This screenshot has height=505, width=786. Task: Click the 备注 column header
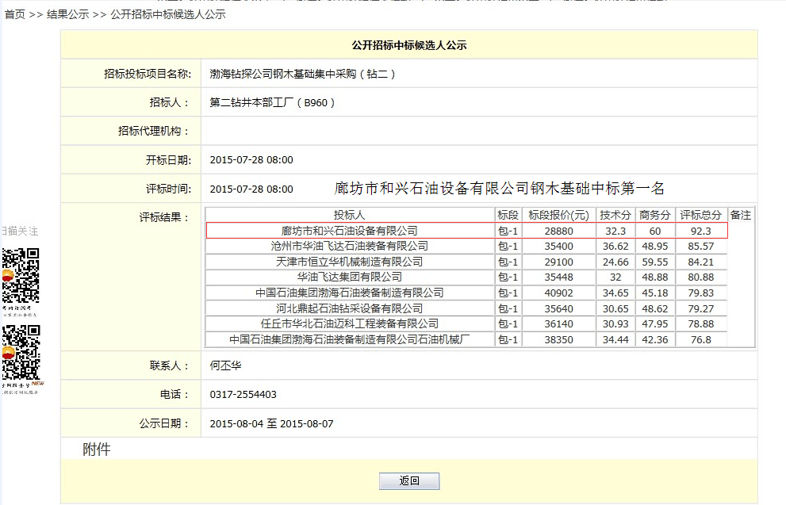[740, 215]
